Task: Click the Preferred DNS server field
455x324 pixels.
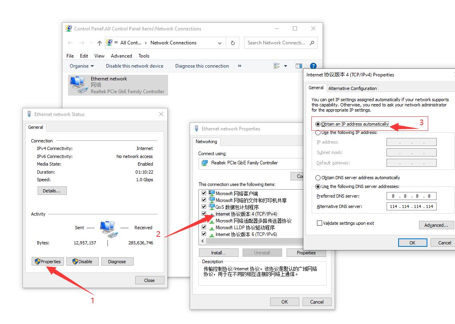Action: coord(411,196)
